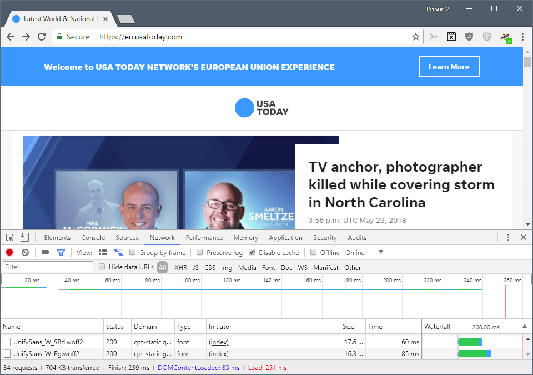
Task: Show All request types filter
Action: click(x=163, y=267)
